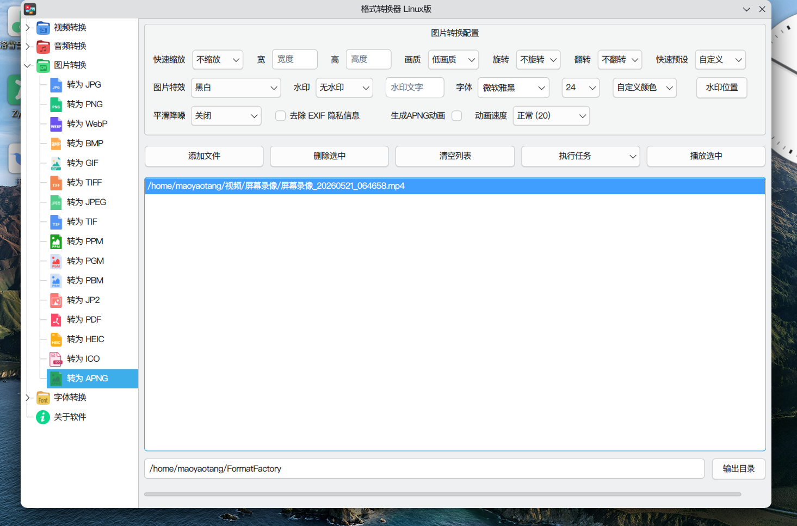Click the TIF file icon
This screenshot has width=797, height=526.
click(x=56, y=222)
